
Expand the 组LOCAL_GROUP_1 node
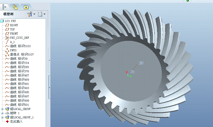click(x=2, y=117)
